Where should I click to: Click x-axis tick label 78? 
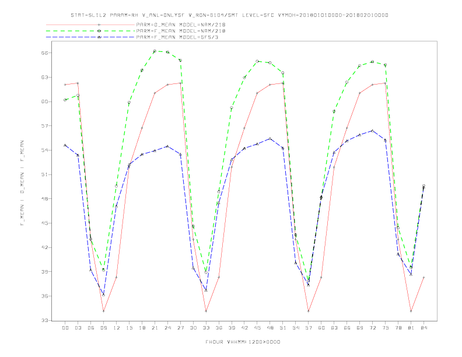398,328
